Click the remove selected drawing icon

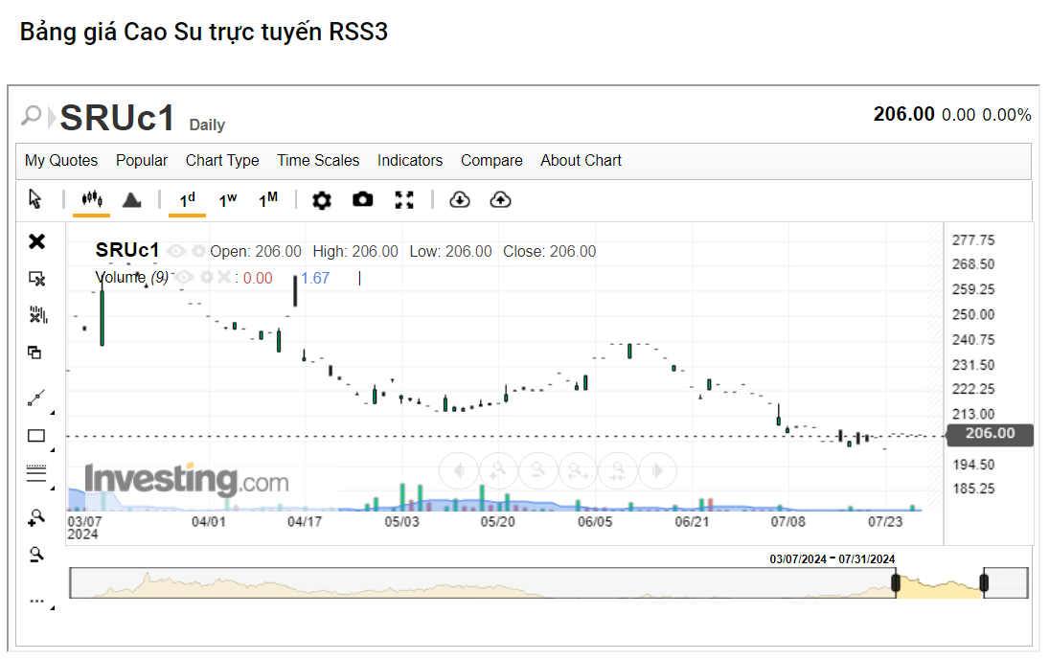36,278
